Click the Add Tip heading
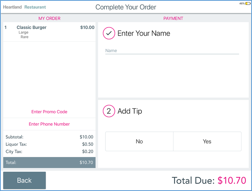 coord(130,111)
